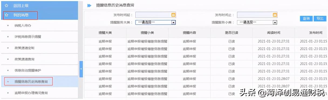
Task: Click the first row's 提醒小类 cell
Action: [147, 41]
